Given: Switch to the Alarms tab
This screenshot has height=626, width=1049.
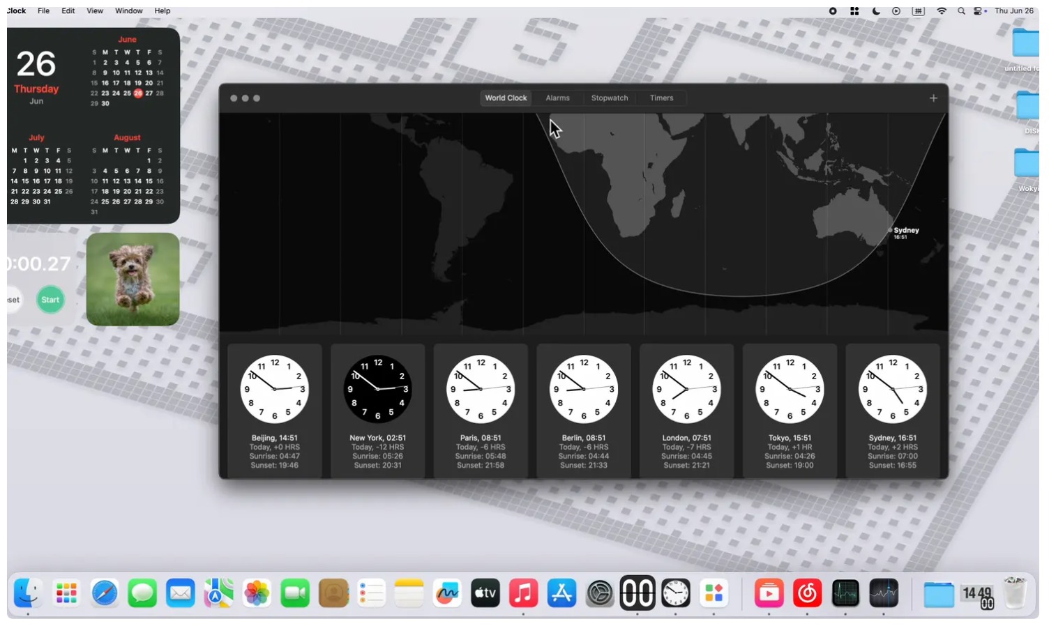Looking at the screenshot, I should [x=557, y=98].
